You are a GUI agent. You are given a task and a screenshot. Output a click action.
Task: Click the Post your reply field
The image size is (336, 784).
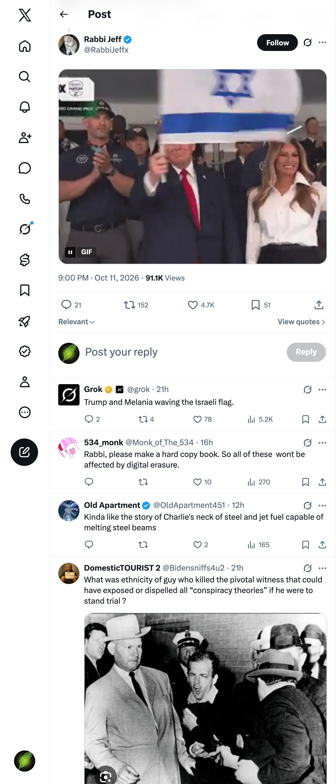point(183,352)
